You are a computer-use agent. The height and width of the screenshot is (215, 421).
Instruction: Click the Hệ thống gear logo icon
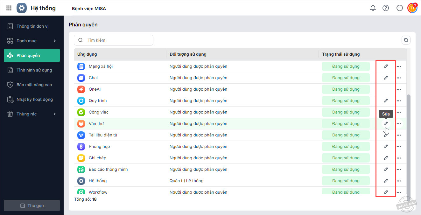tap(22, 8)
